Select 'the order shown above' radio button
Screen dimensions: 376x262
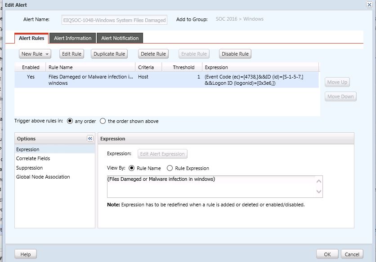pyautogui.click(x=103, y=121)
